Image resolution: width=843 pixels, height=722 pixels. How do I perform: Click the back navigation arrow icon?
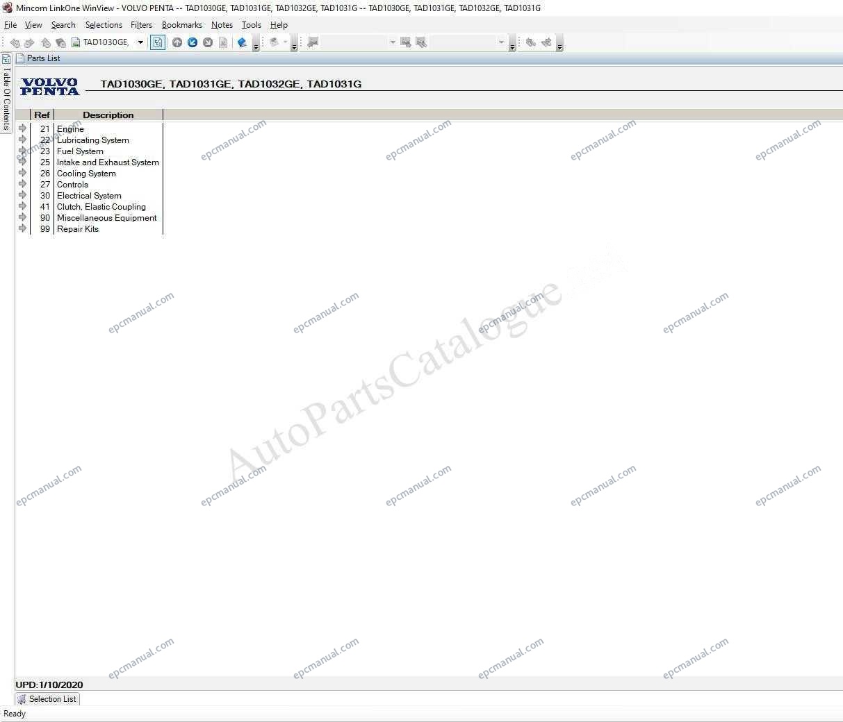point(15,43)
